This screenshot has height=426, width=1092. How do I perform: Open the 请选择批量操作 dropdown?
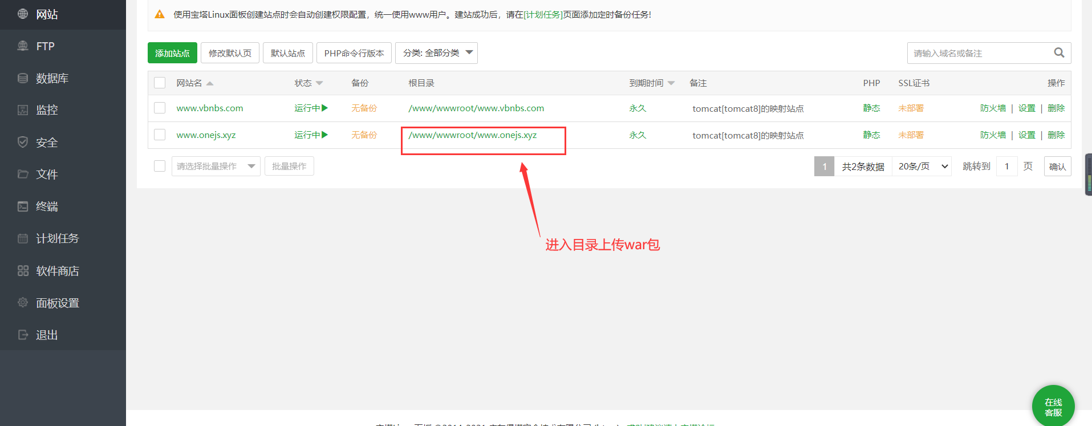click(216, 166)
